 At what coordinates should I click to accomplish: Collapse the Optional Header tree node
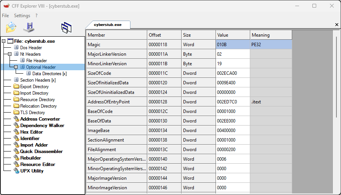pyautogui.click(x=16, y=67)
